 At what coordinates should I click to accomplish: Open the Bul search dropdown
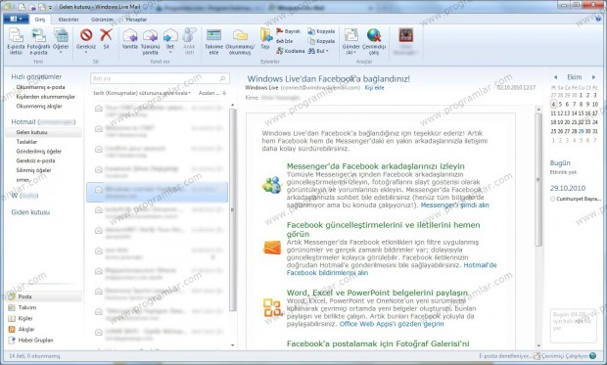[x=318, y=51]
